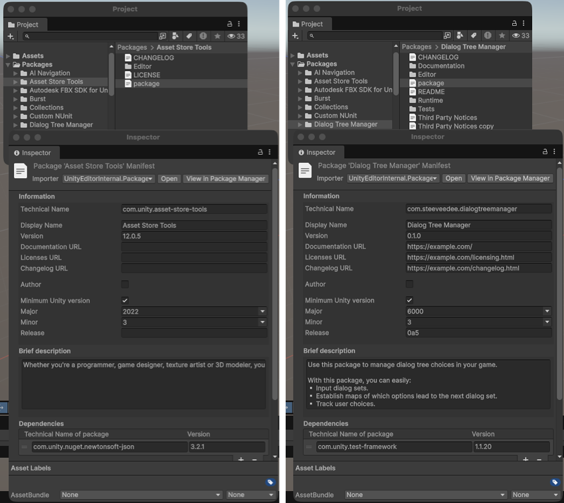This screenshot has height=503, width=564.
Task: Uncheck Minimum Unity version for Dialog Tree Manager
Action: tap(409, 300)
